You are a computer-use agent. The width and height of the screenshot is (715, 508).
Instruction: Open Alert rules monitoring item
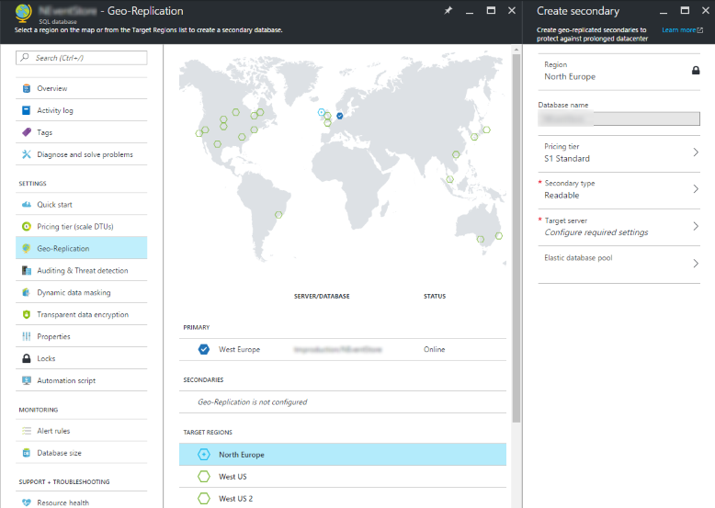point(81,431)
